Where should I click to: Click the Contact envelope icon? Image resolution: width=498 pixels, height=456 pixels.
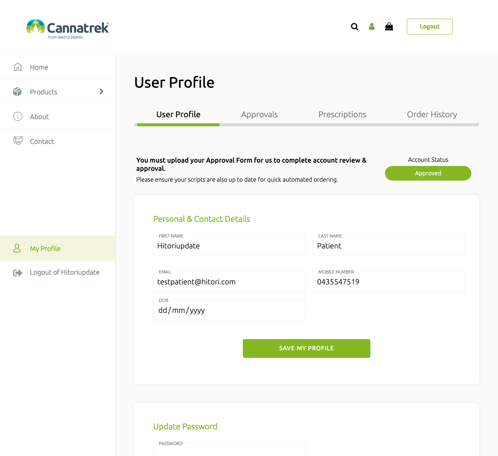pos(18,141)
